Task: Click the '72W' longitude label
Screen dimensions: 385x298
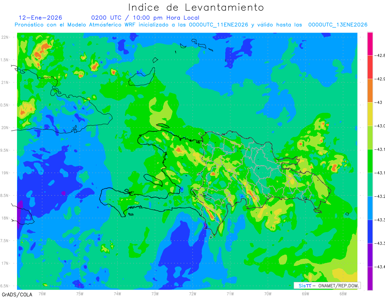Action: 193,293
